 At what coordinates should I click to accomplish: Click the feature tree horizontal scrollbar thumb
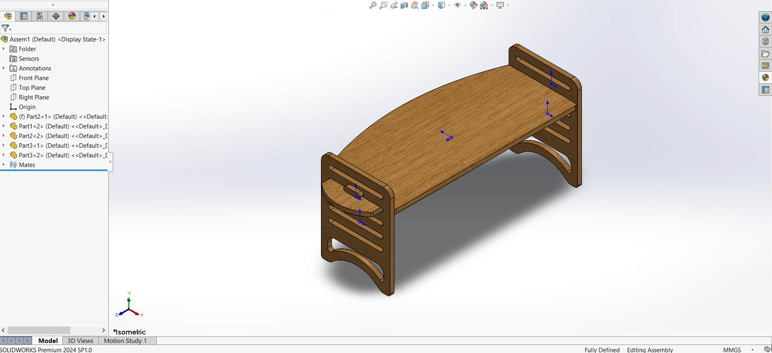point(39,330)
